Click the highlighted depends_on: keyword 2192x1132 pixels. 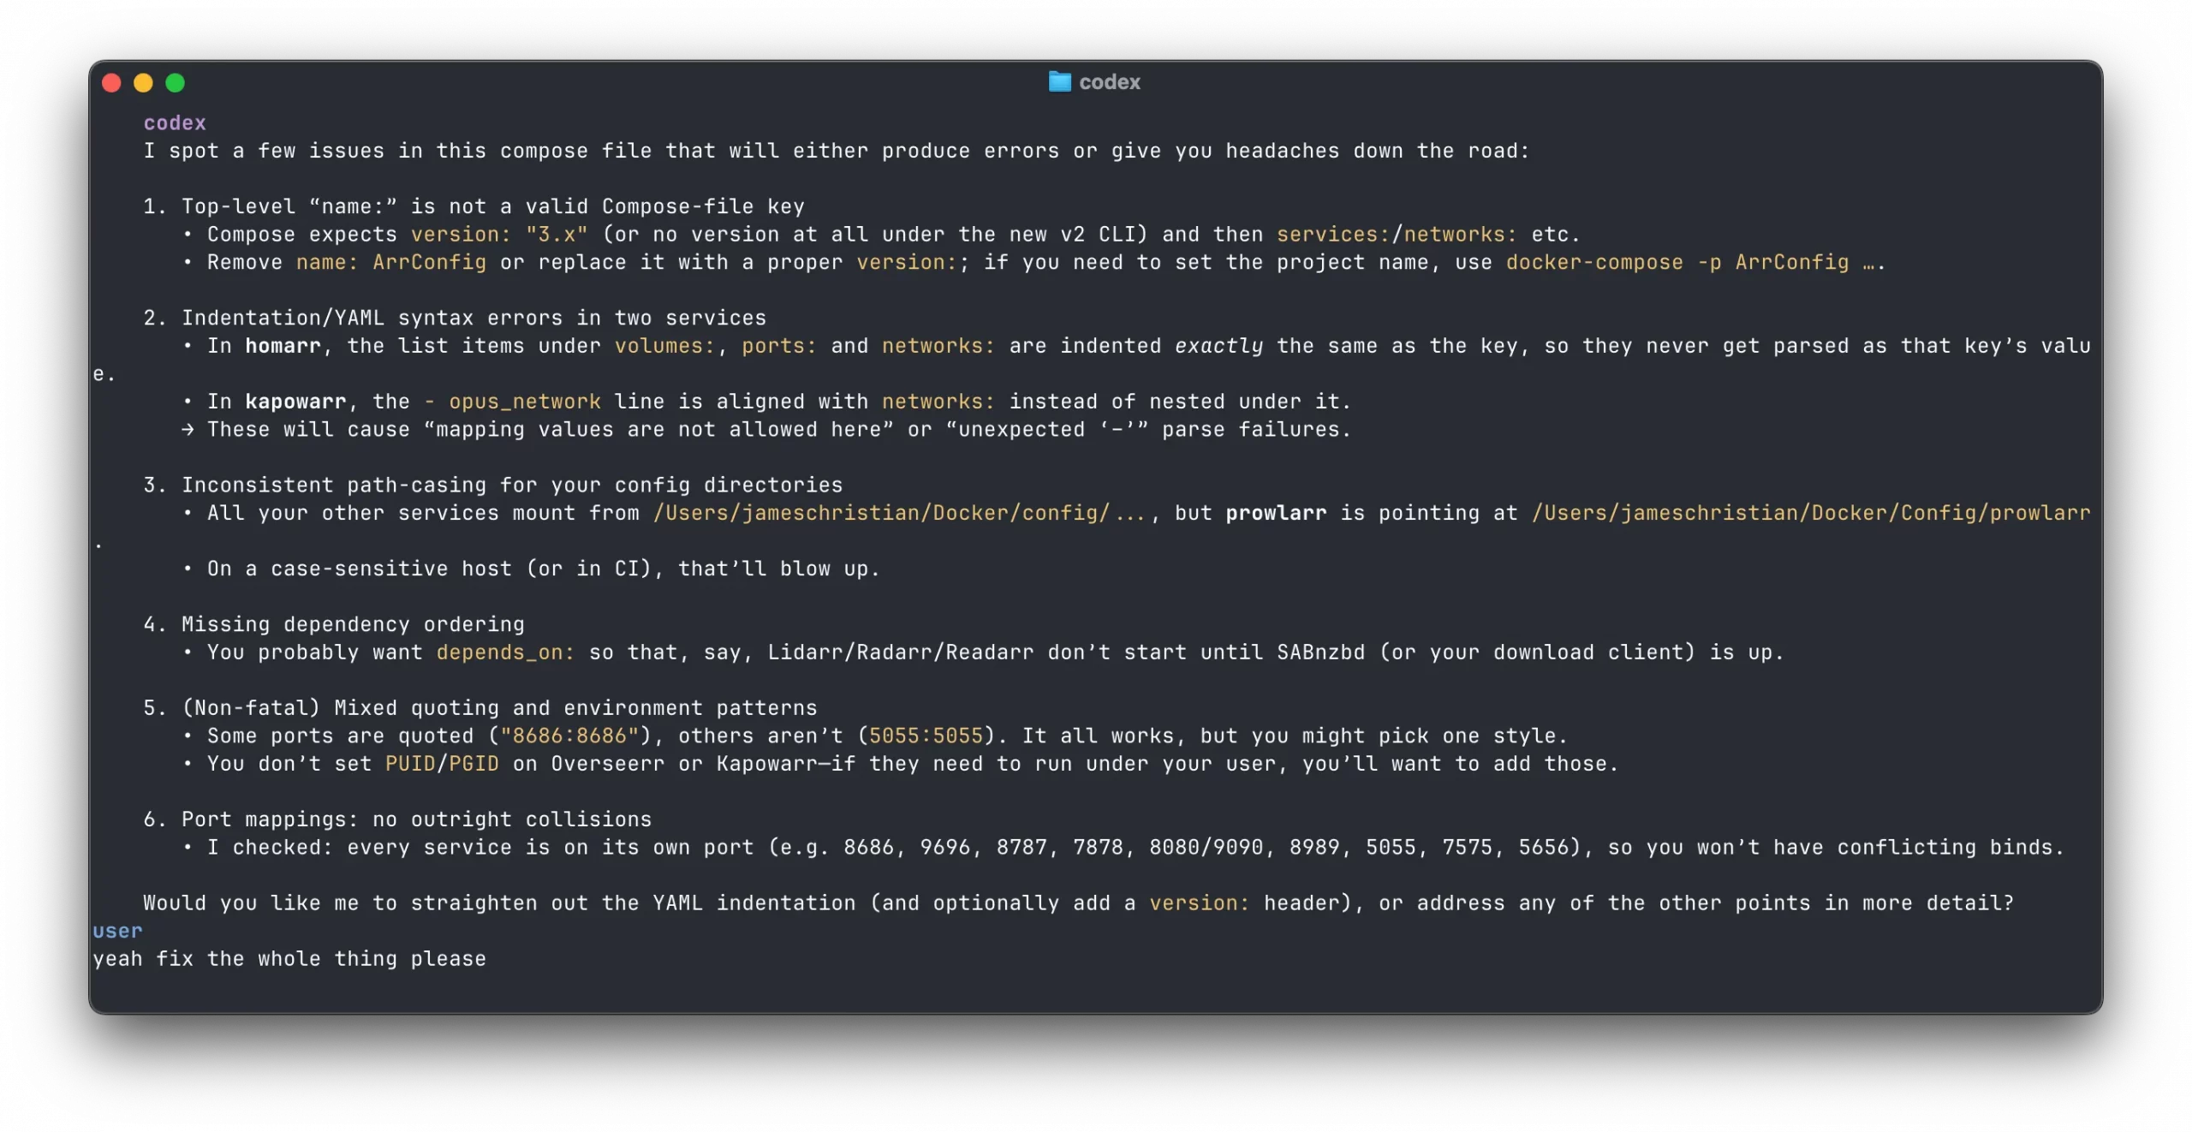coord(505,652)
